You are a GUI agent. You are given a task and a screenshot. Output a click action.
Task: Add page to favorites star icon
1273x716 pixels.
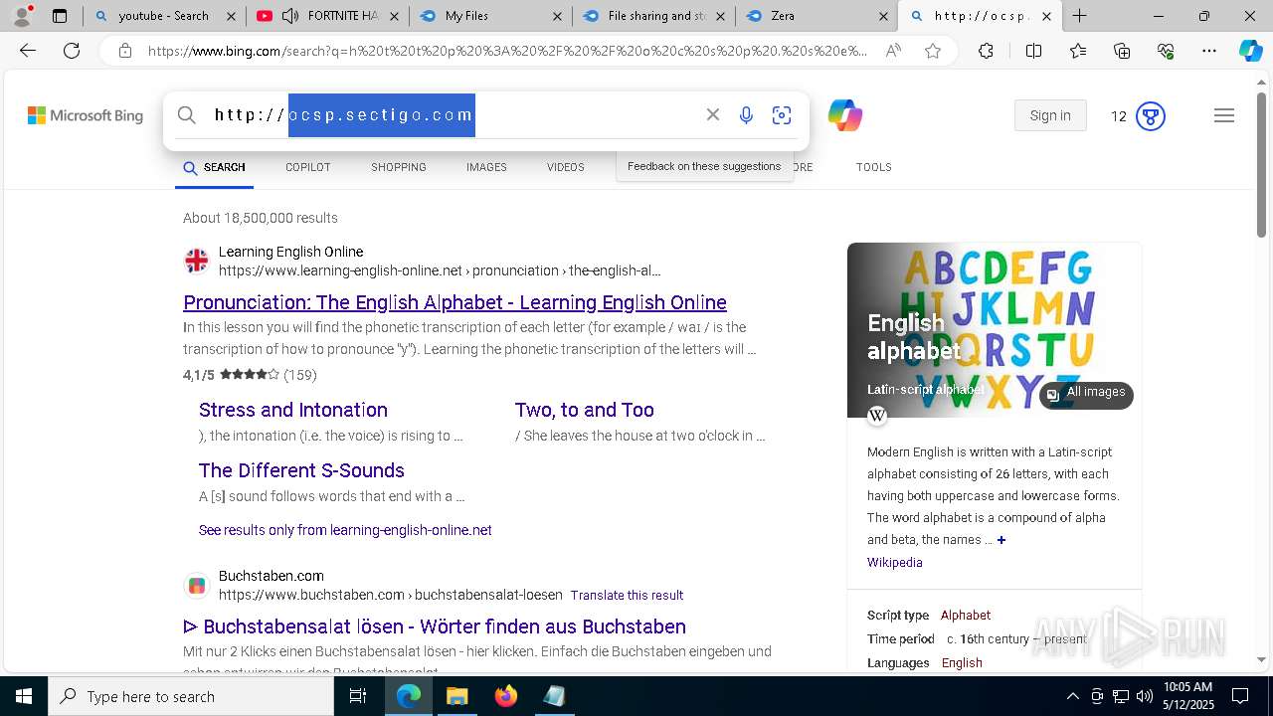coord(932,51)
